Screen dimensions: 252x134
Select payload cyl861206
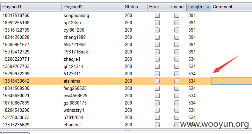[x=74, y=30]
